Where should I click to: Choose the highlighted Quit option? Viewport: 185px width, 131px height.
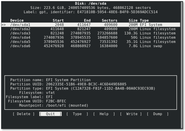coord(50,114)
